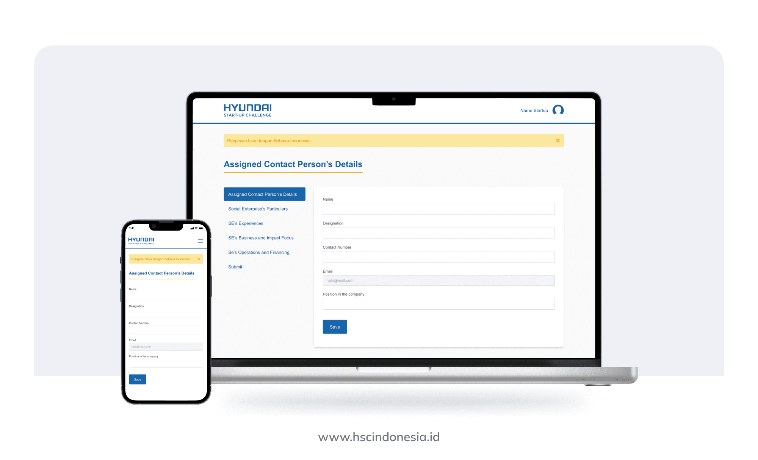Click the Save button on desktop form
This screenshot has width=758, height=460.
(334, 326)
